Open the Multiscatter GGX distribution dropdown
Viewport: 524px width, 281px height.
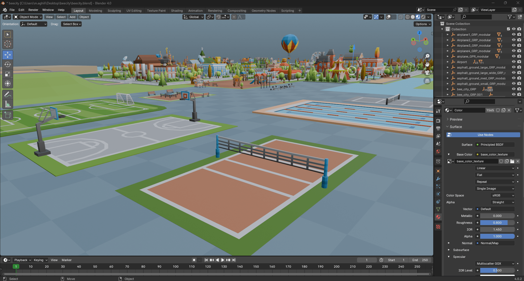(x=495, y=264)
